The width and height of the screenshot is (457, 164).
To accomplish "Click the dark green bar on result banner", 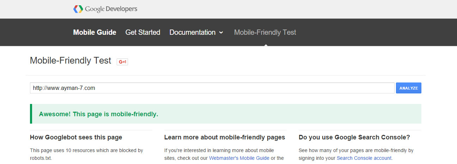I will [x=31, y=114].
